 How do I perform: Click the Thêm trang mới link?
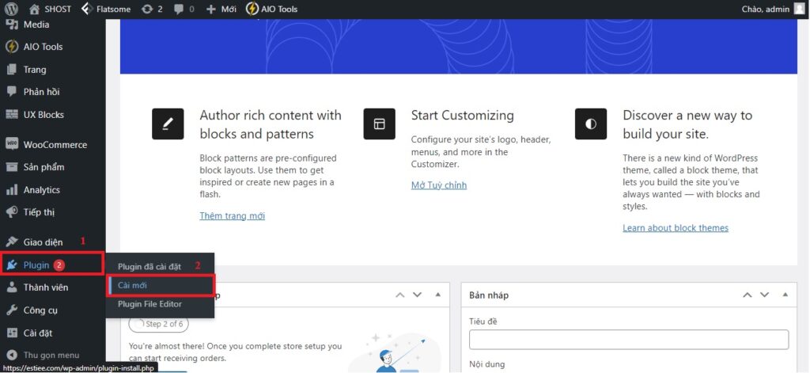(232, 215)
